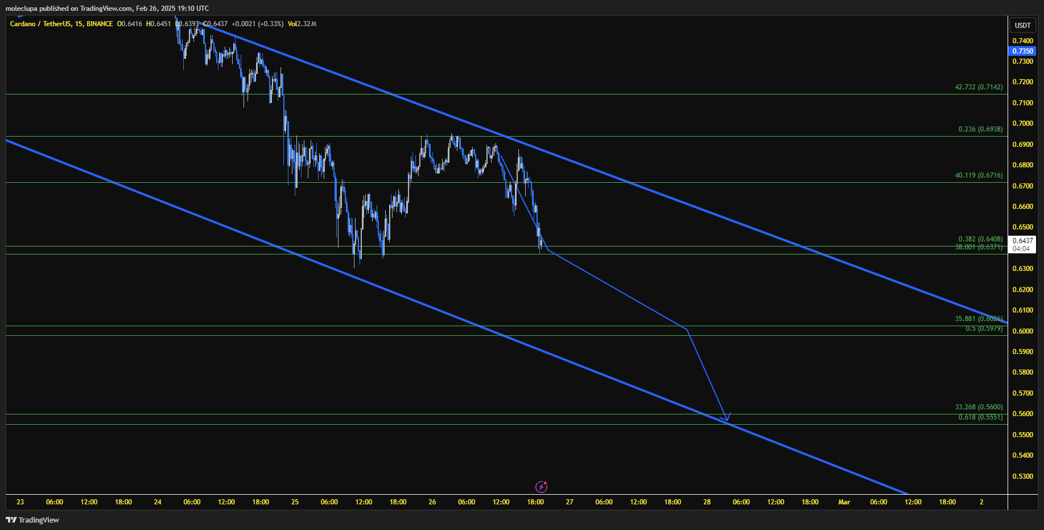Click the blue 0.7350 price label
This screenshot has height=530, width=1044.
click(1022, 51)
